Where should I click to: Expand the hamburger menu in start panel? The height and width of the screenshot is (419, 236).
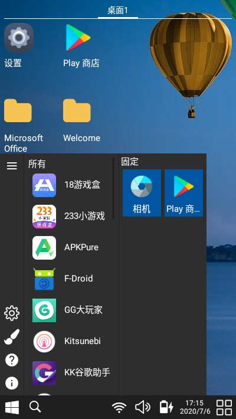click(12, 166)
